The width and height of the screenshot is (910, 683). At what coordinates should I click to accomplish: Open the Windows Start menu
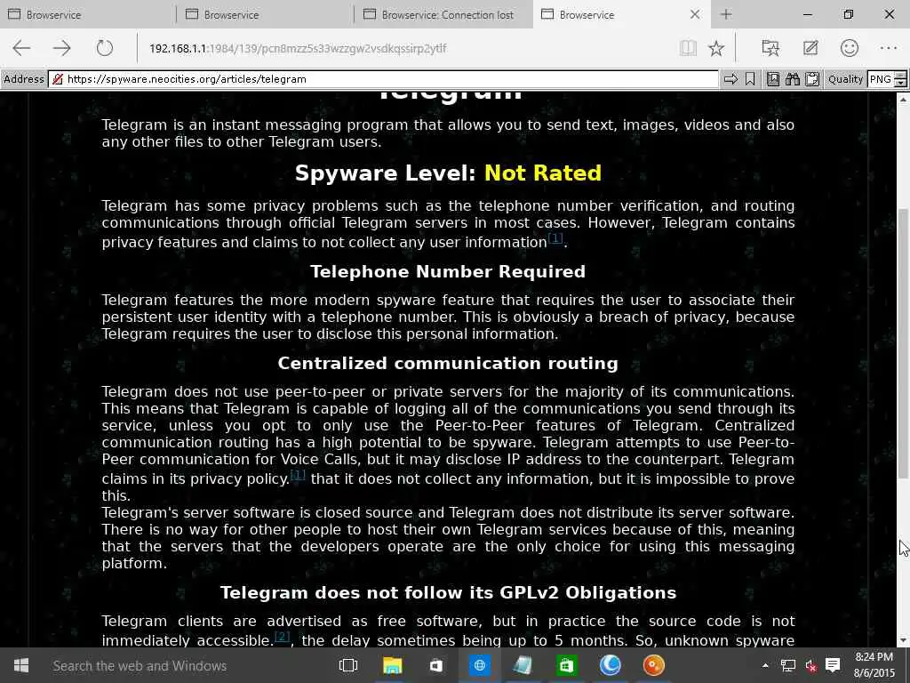point(21,665)
